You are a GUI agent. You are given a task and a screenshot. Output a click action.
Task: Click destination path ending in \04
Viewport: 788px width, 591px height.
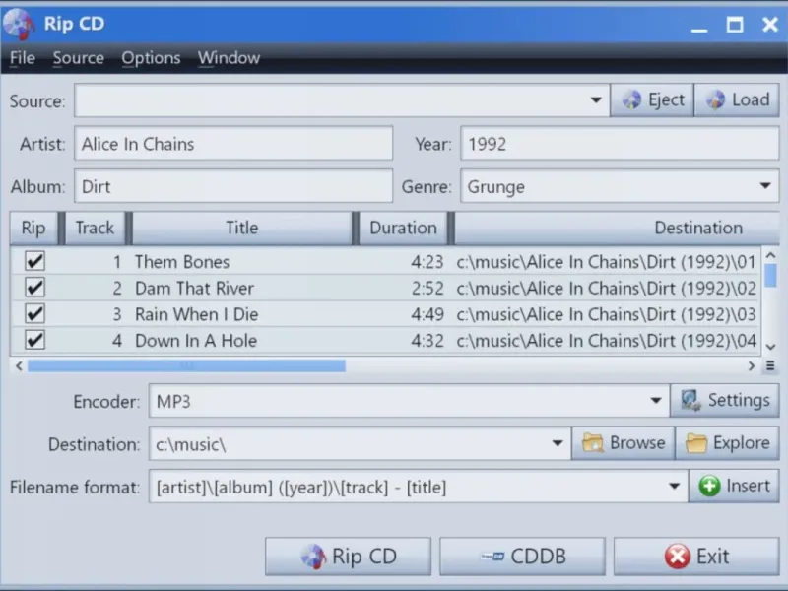click(x=606, y=340)
